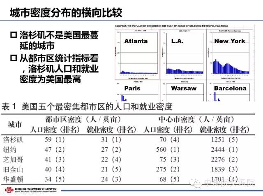This screenshot has width=263, height=196.
Task: Open the Warsaw density chart
Action: coord(184,91)
